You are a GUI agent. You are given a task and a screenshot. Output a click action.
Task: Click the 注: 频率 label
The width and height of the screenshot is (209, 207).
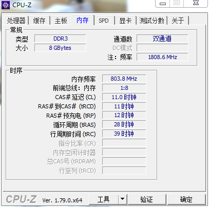tap(120, 57)
